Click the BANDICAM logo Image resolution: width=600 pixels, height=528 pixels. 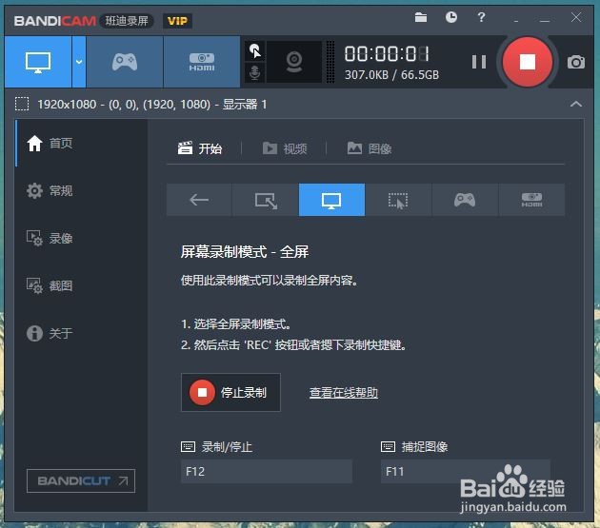tap(55, 21)
